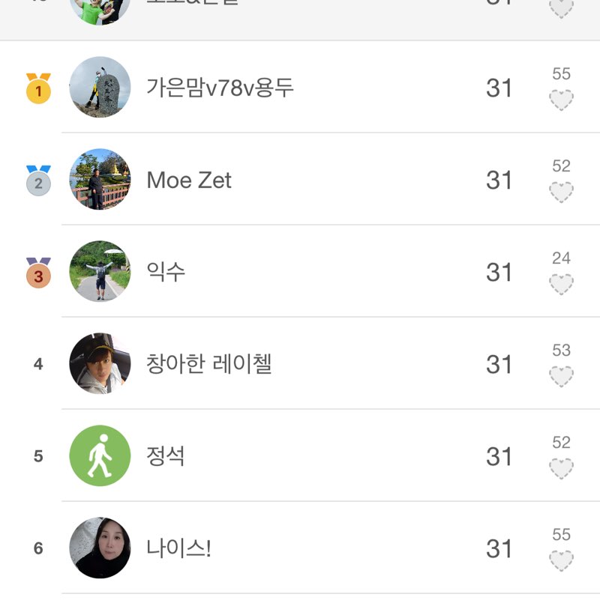The width and height of the screenshot is (600, 600).
Task: Tap the heart beside 창아한 레이첼
Action: click(x=561, y=376)
